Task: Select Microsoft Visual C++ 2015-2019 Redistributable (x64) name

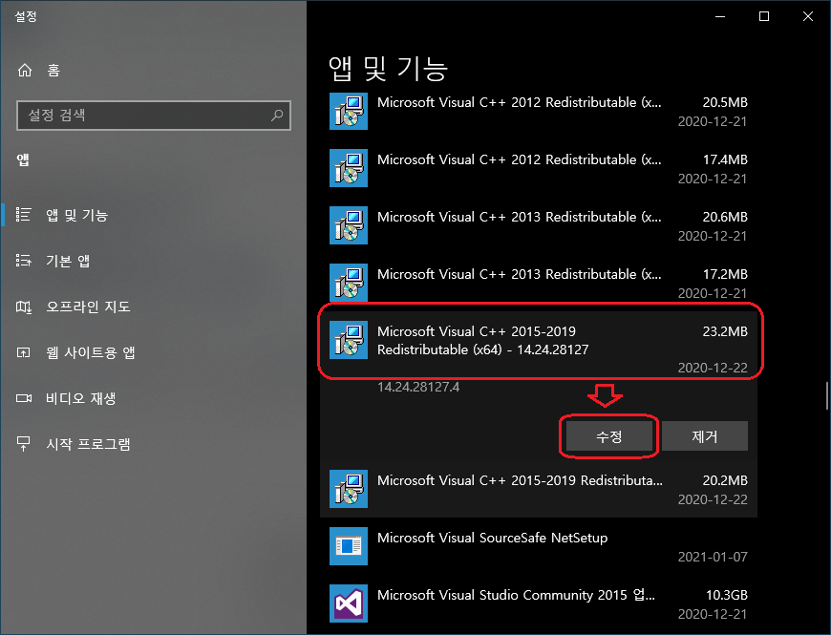Action: pyautogui.click(x=482, y=341)
